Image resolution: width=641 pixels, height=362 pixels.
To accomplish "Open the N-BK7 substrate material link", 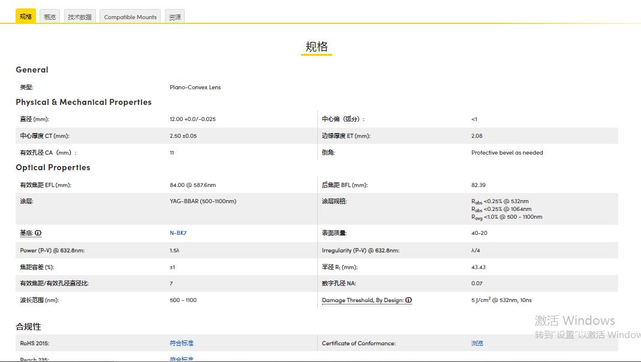I will point(177,233).
